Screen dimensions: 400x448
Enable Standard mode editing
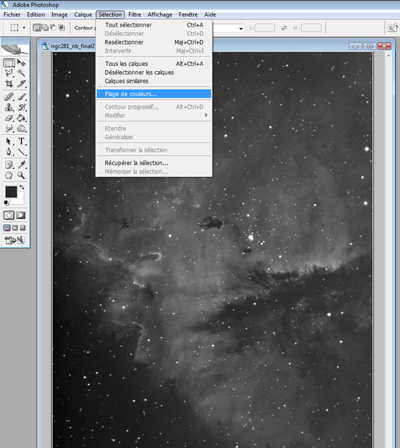pyautogui.click(x=9, y=216)
